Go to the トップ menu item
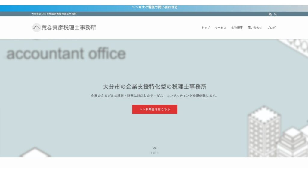The width and height of the screenshot is (308, 173). coord(206,28)
